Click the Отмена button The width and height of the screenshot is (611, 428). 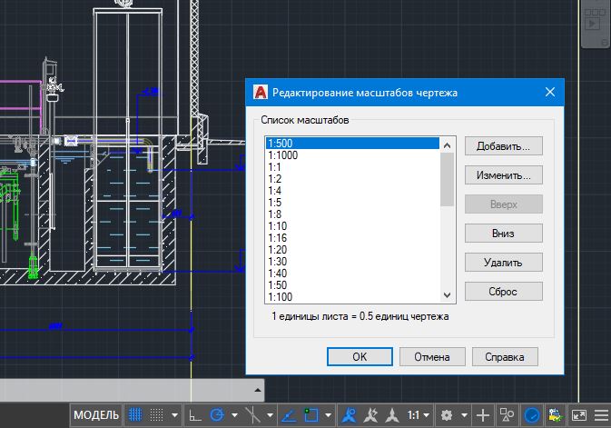coord(432,356)
